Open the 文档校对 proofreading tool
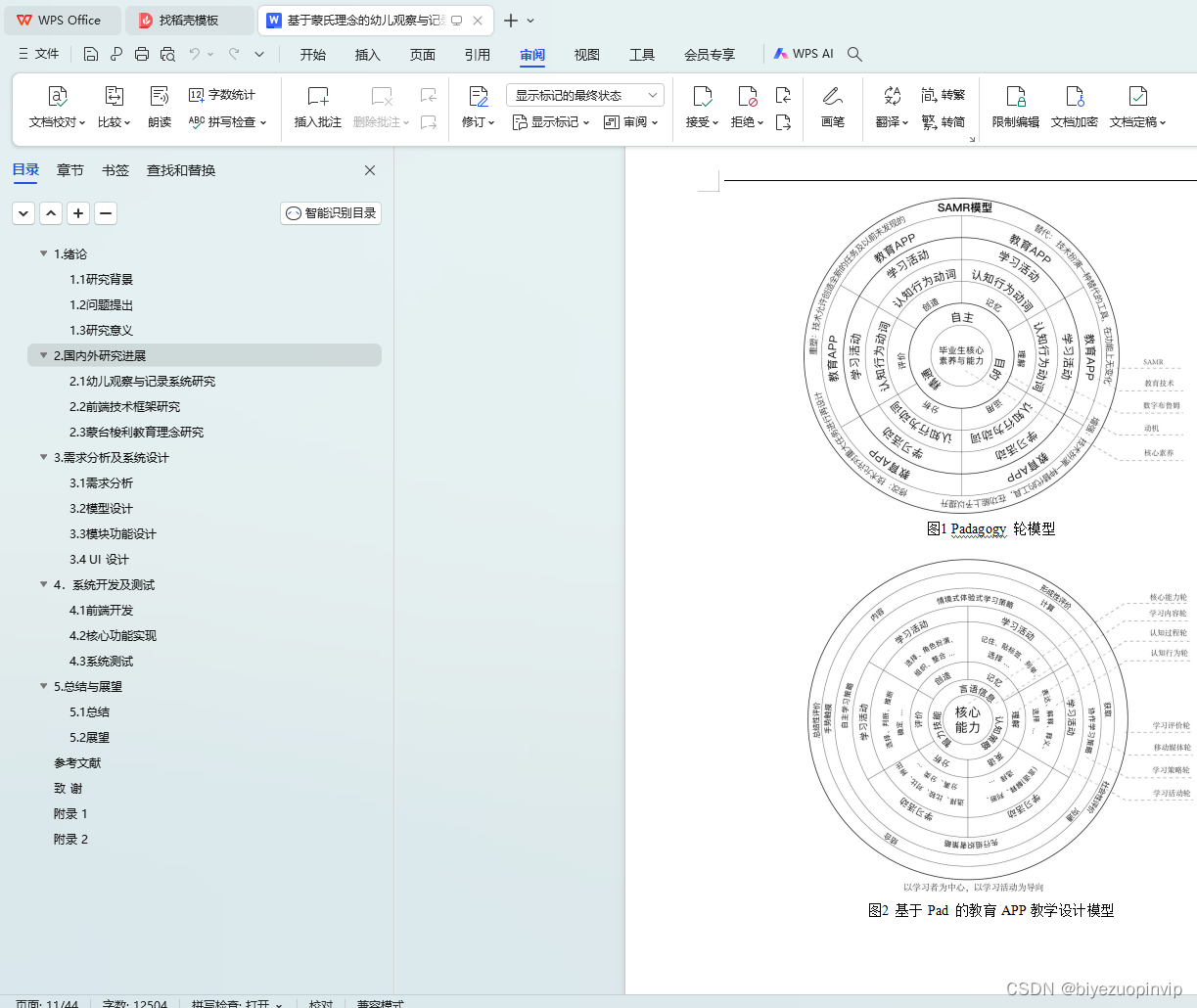 click(57, 108)
